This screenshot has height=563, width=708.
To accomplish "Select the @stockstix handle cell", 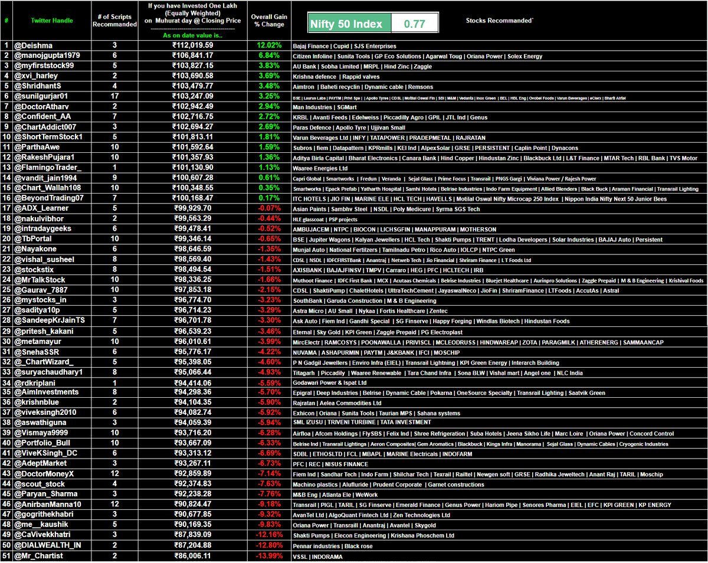I will click(x=52, y=269).
